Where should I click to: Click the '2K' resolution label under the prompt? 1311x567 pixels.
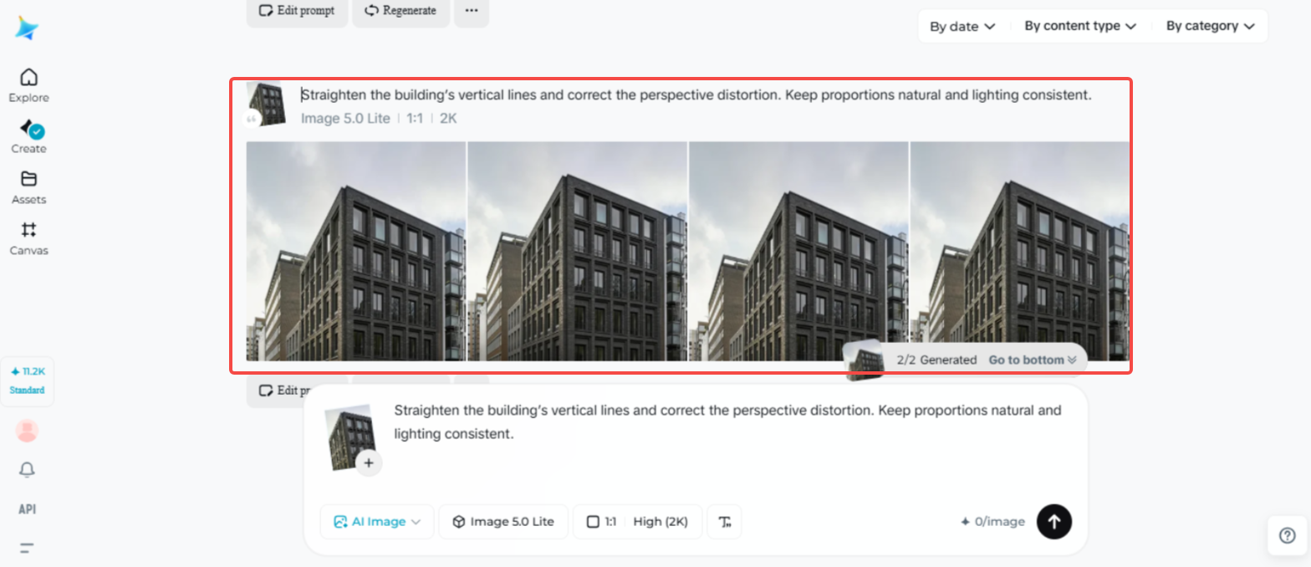(x=448, y=118)
